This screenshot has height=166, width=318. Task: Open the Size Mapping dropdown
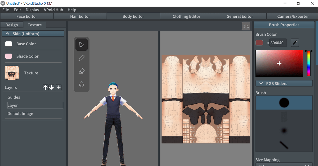(284, 164)
